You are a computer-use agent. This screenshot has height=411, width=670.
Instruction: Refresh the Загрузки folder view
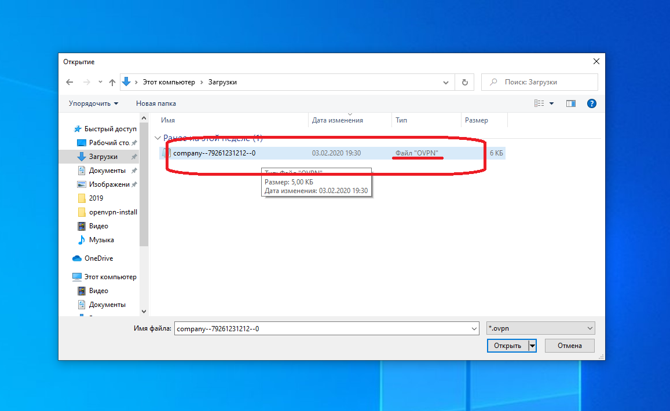(464, 82)
